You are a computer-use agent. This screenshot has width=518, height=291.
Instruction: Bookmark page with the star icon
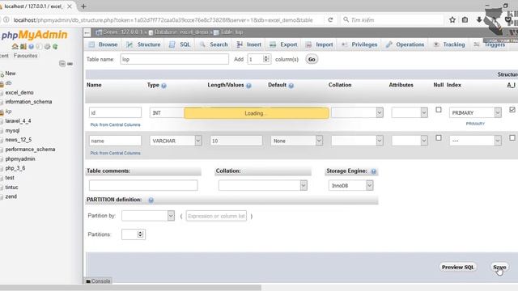tap(452, 19)
